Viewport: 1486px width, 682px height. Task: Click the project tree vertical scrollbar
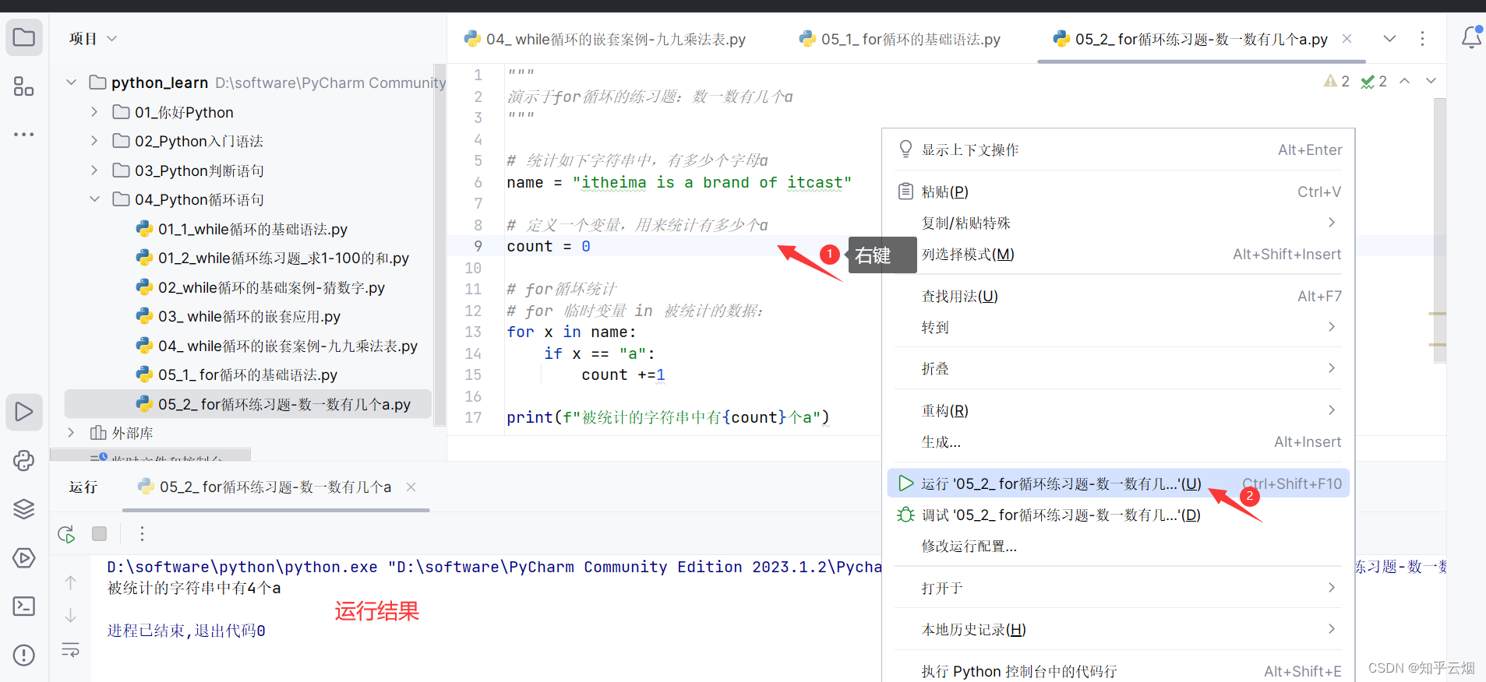click(x=439, y=245)
